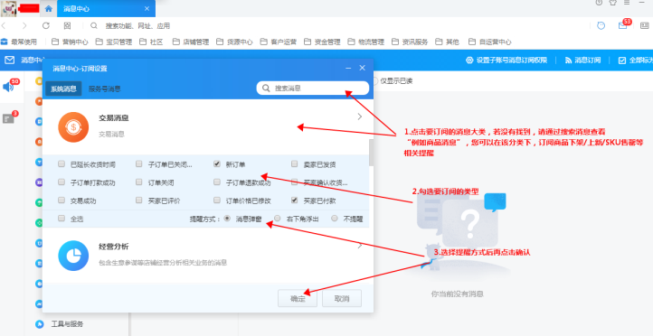This screenshot has height=336, width=653.
Task: Click the icon next to refresh
Action: 67,26
